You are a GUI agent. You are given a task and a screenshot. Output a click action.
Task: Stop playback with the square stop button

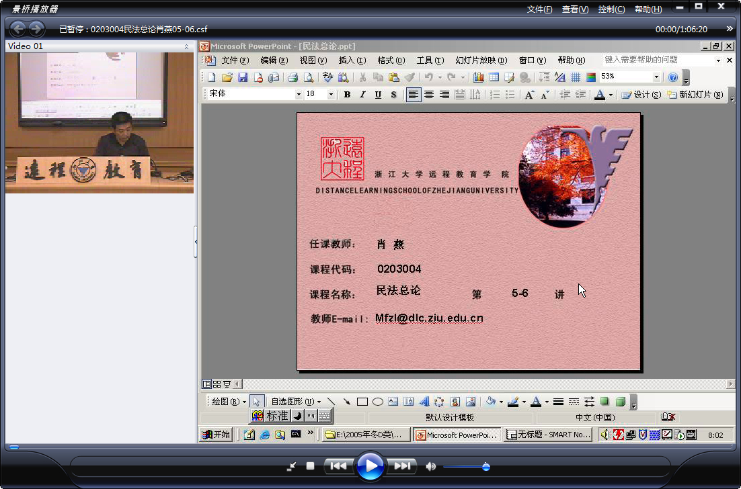pos(310,466)
